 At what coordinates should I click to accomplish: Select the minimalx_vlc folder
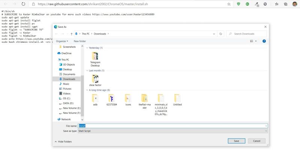click(161, 105)
